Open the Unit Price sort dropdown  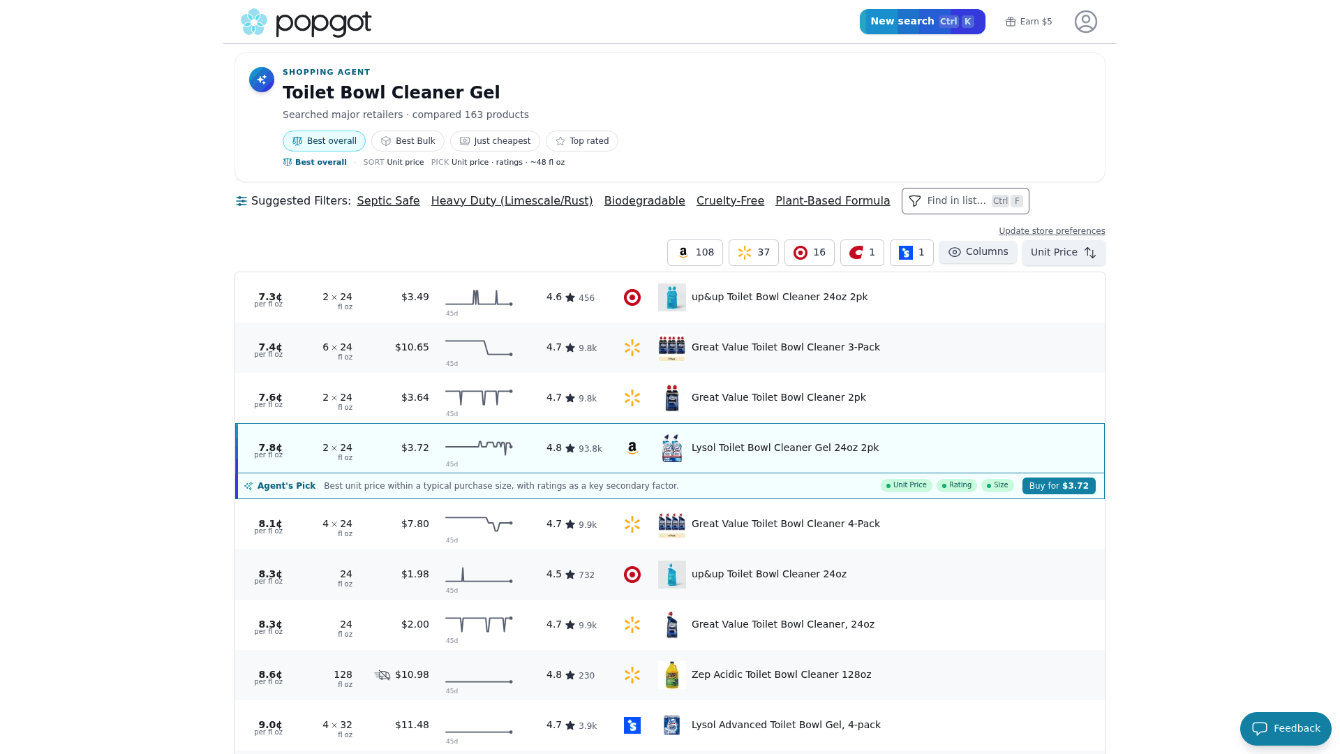pyautogui.click(x=1064, y=253)
